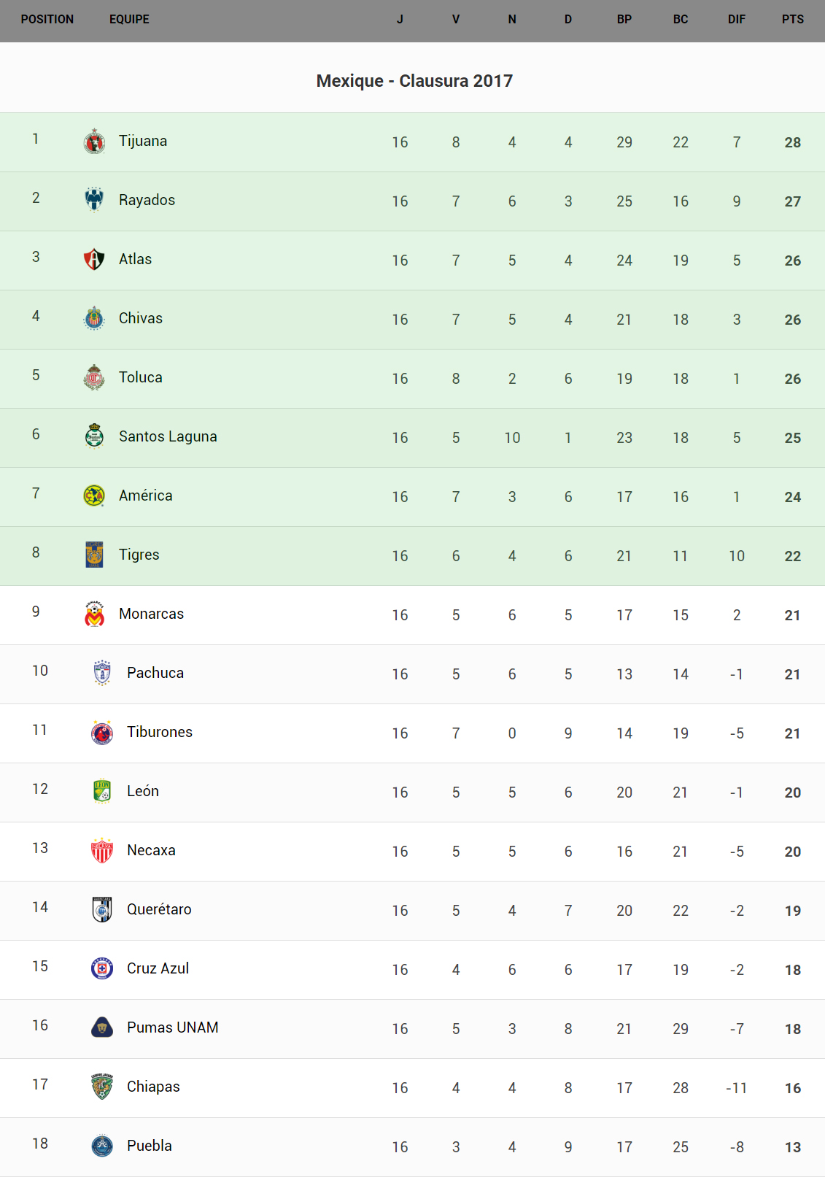Click the América yellow club logo
This screenshot has height=1180, width=825.
[x=94, y=495]
